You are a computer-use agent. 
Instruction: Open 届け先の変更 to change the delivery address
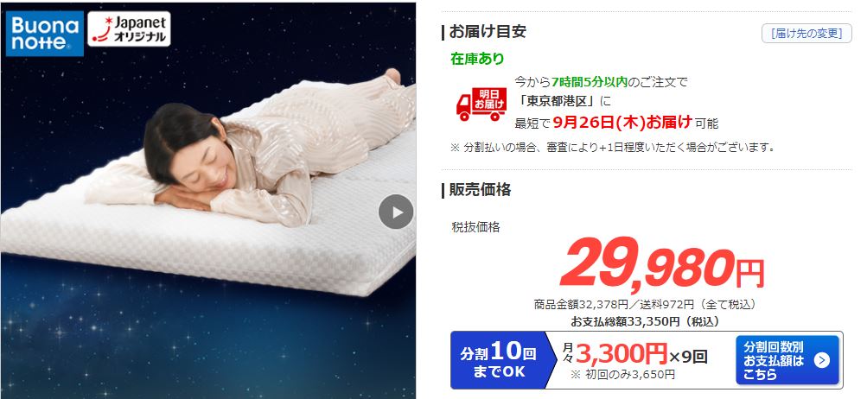806,34
